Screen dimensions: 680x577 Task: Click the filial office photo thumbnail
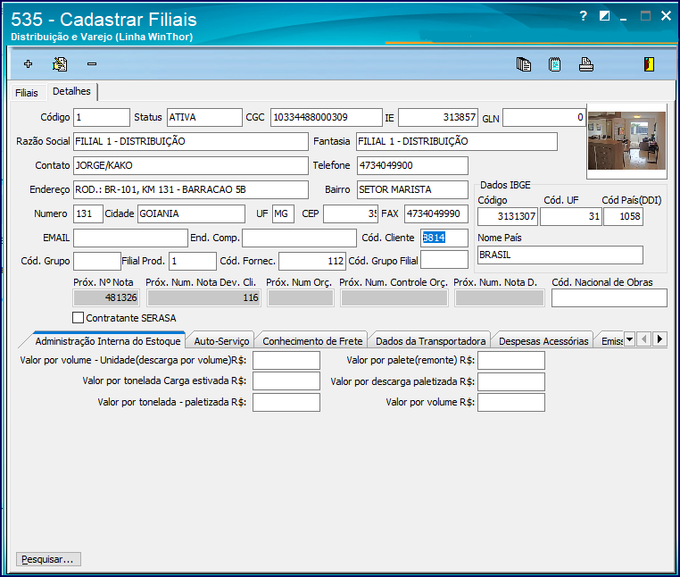click(x=626, y=140)
